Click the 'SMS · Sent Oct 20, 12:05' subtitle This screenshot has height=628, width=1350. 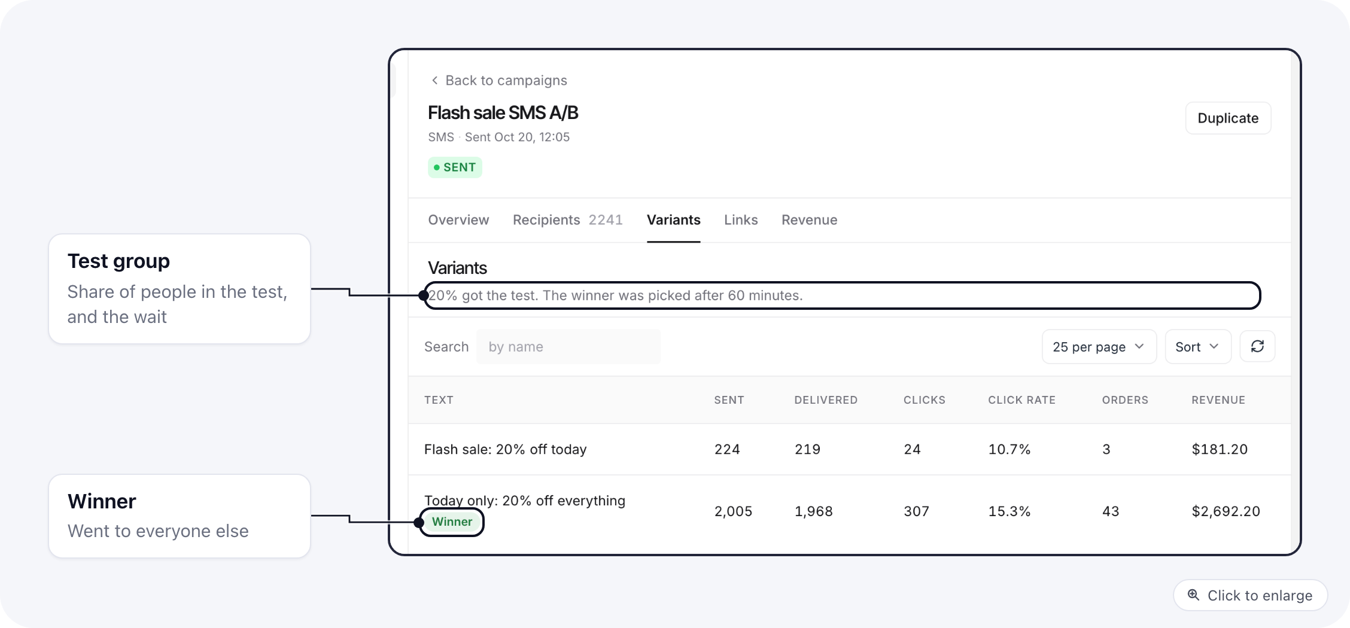click(498, 137)
